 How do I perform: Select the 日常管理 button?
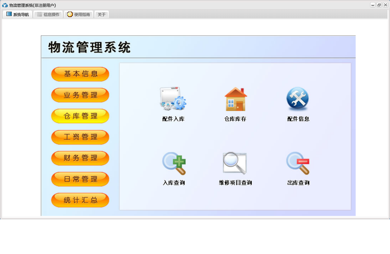(x=80, y=179)
